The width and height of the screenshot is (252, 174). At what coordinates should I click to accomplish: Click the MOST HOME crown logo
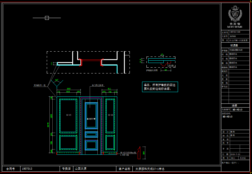coord(235,14)
